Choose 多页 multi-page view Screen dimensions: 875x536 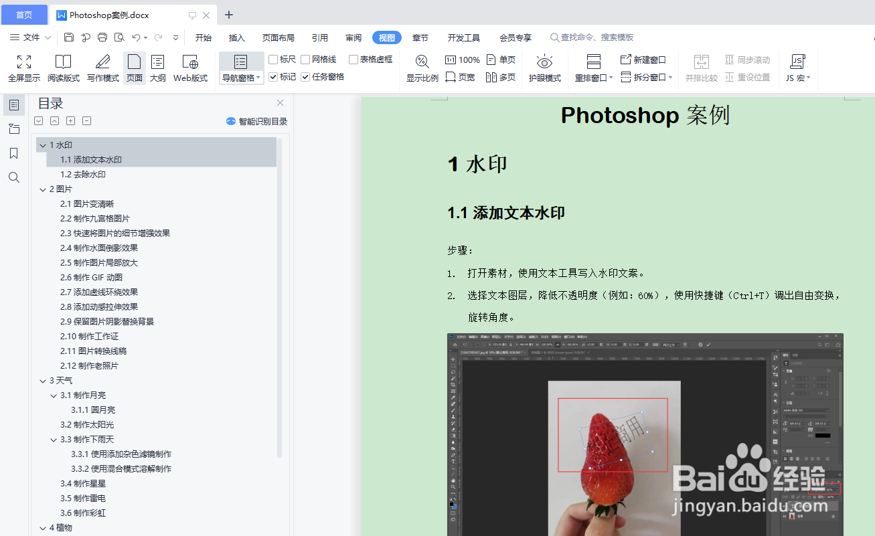(501, 77)
